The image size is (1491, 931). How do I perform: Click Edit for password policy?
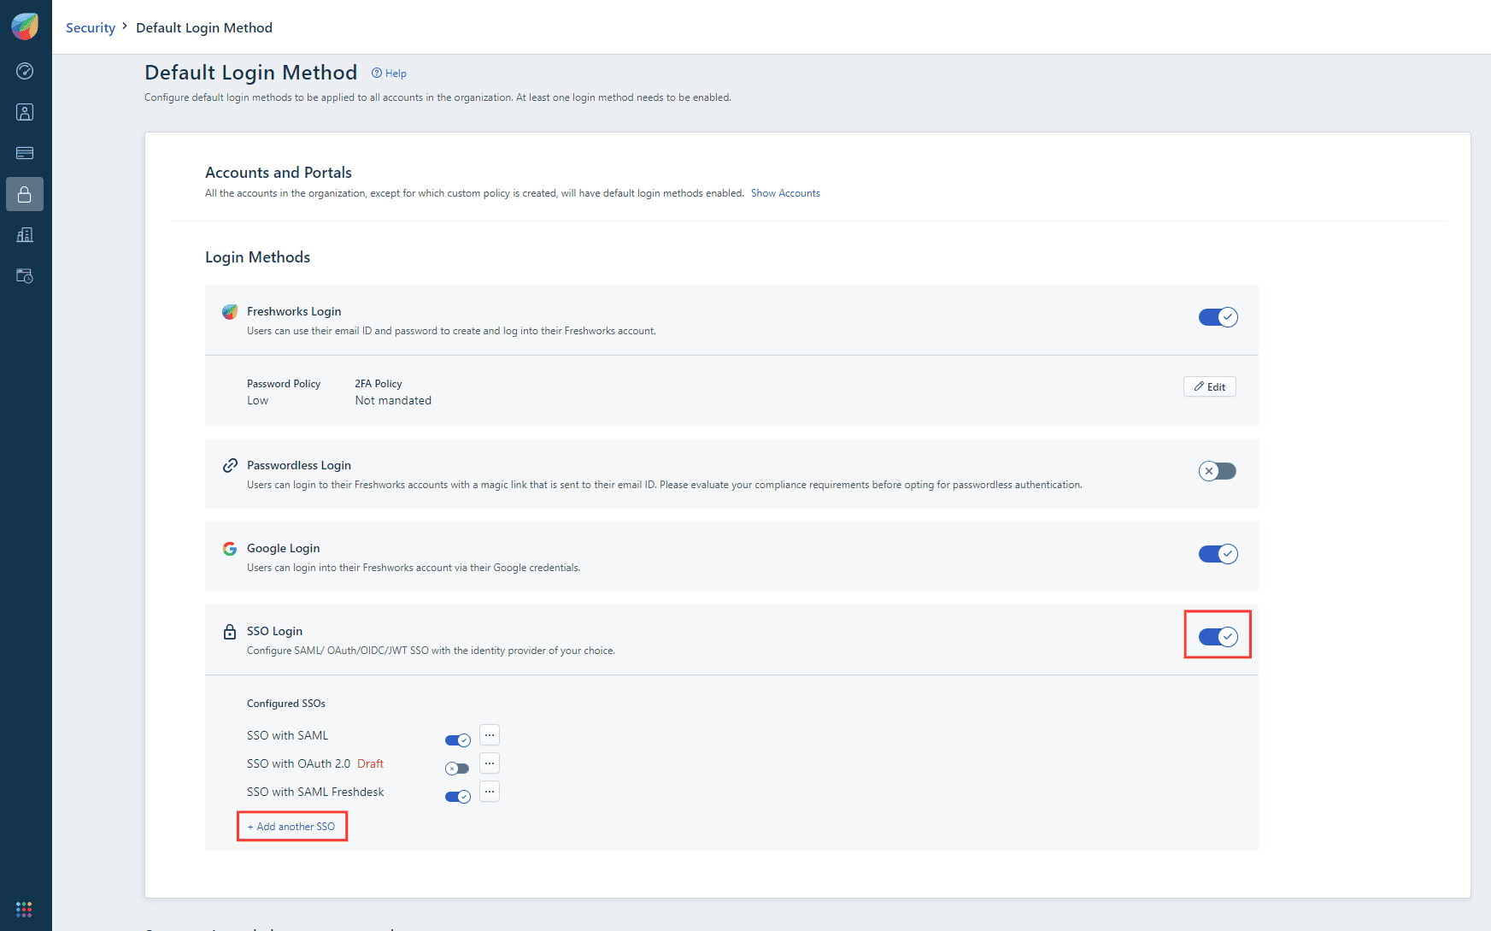1210,386
